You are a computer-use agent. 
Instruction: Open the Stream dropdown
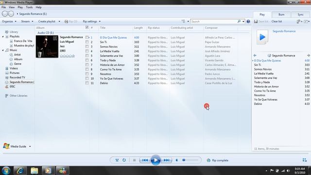click(27, 21)
